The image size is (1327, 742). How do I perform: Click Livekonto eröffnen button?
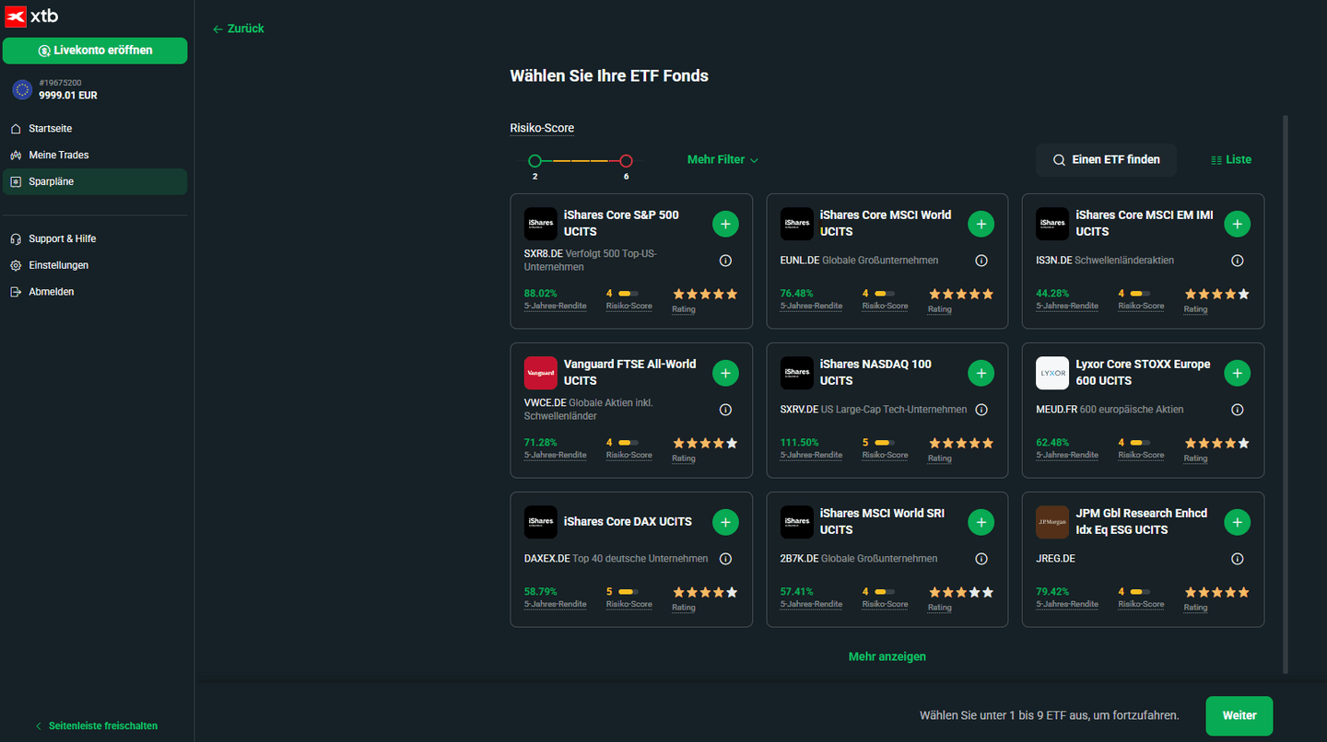[95, 51]
